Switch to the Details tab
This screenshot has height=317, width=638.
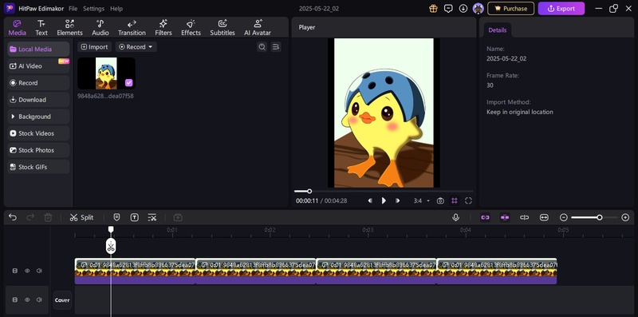[497, 30]
